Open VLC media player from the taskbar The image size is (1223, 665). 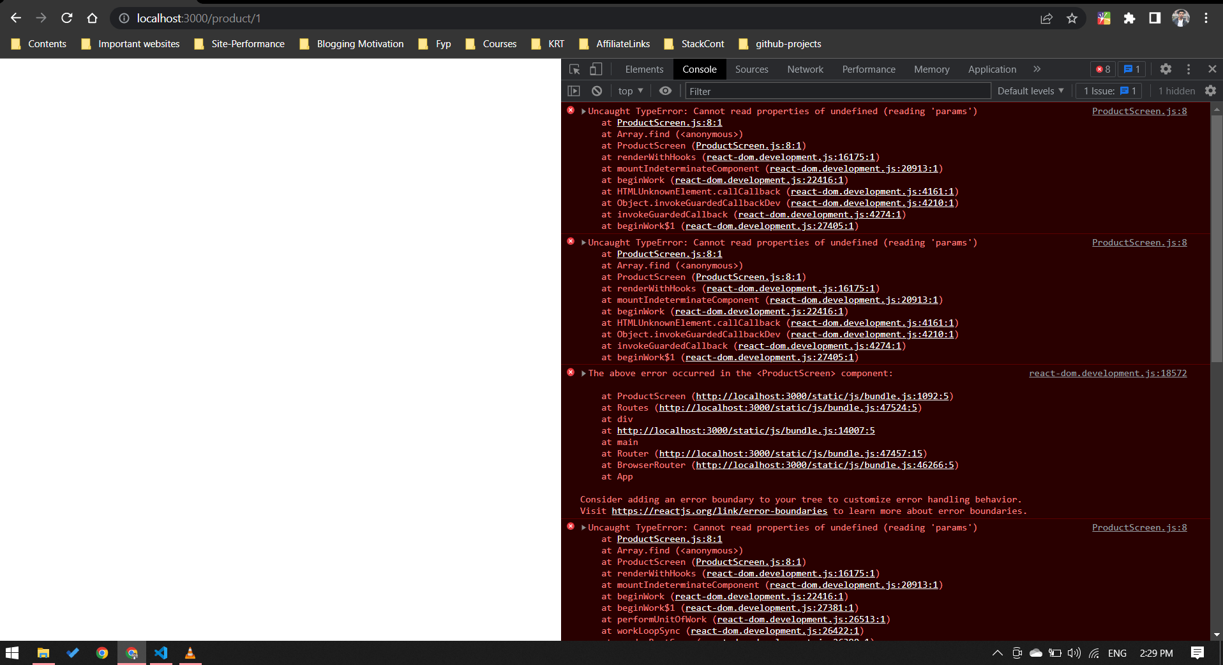(x=190, y=653)
